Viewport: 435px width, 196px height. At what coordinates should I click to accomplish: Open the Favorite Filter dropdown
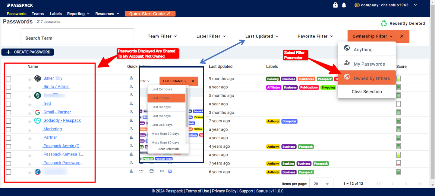[x=315, y=36]
